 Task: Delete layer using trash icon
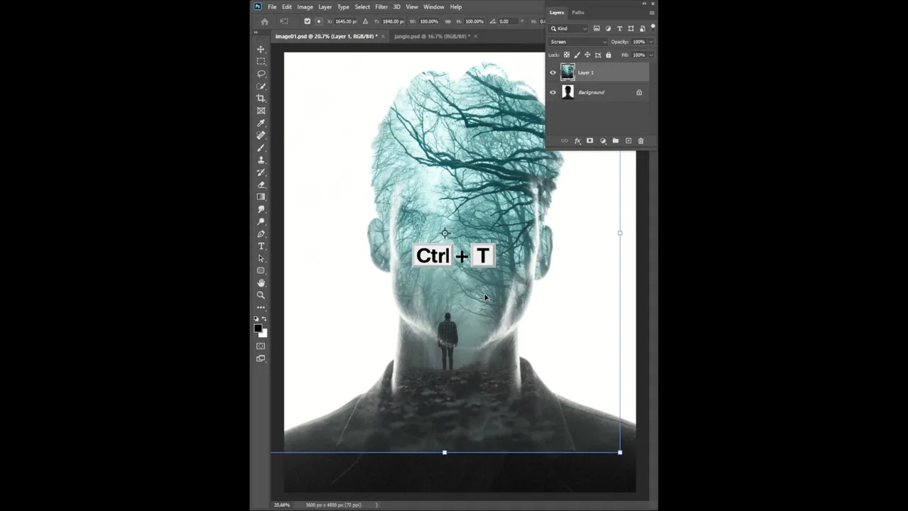(641, 141)
